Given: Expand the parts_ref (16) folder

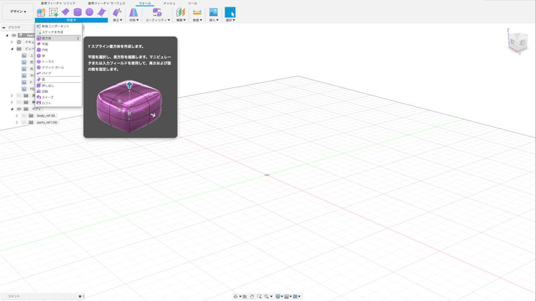Looking at the screenshot, I should 17,122.
